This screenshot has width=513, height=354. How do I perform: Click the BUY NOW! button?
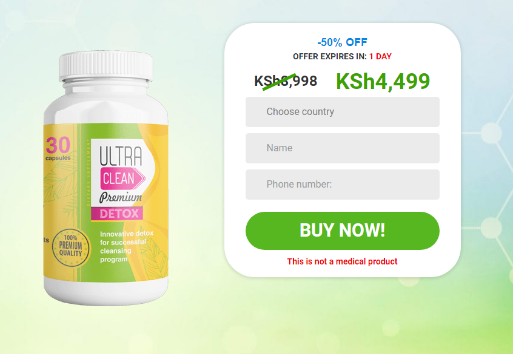pos(342,231)
